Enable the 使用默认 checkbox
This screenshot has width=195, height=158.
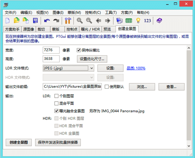[x=107, y=87]
